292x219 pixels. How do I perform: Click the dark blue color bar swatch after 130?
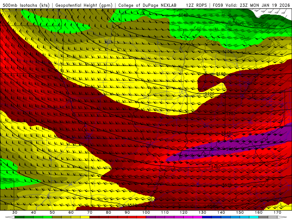[x=207, y=217]
